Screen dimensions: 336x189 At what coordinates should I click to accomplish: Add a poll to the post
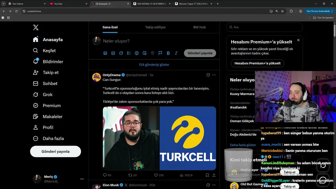(x=129, y=53)
